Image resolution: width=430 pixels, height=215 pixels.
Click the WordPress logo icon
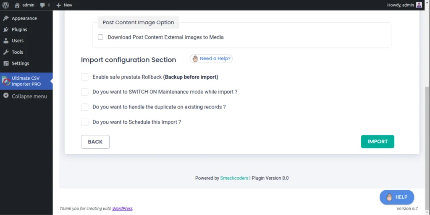point(5,5)
